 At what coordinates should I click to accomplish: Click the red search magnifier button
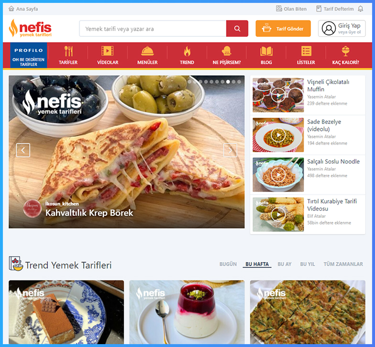(x=237, y=29)
